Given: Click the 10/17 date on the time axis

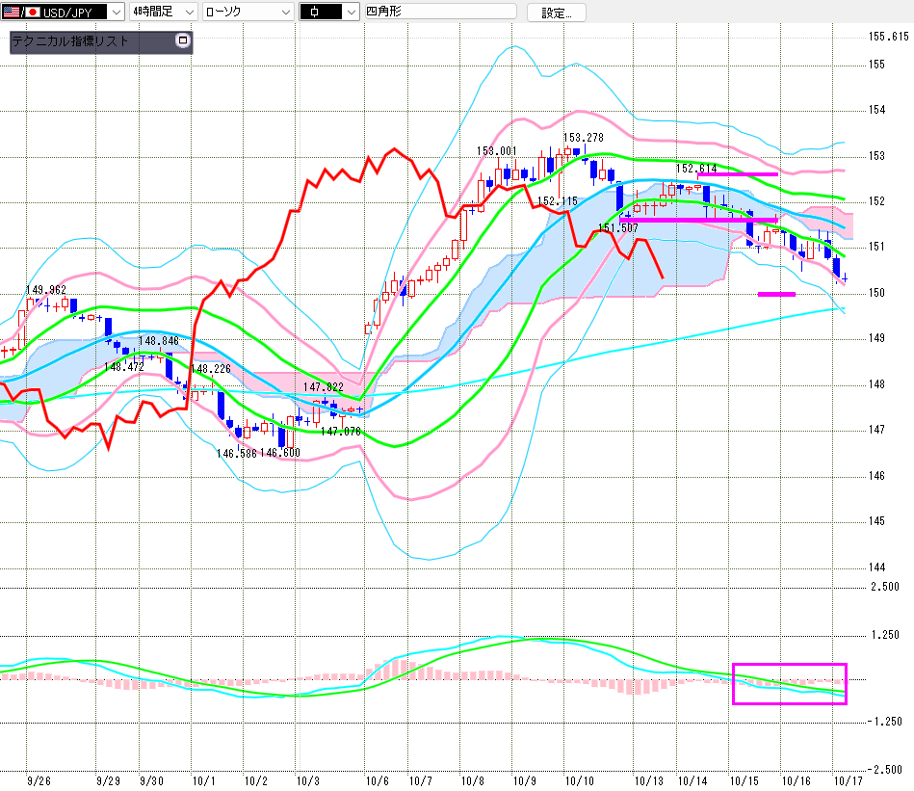Looking at the screenshot, I should (843, 780).
